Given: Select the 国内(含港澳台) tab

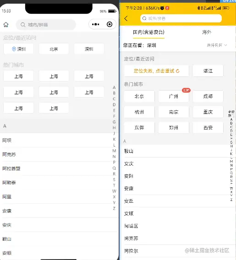Looking at the screenshot, I should pyautogui.click(x=149, y=32).
